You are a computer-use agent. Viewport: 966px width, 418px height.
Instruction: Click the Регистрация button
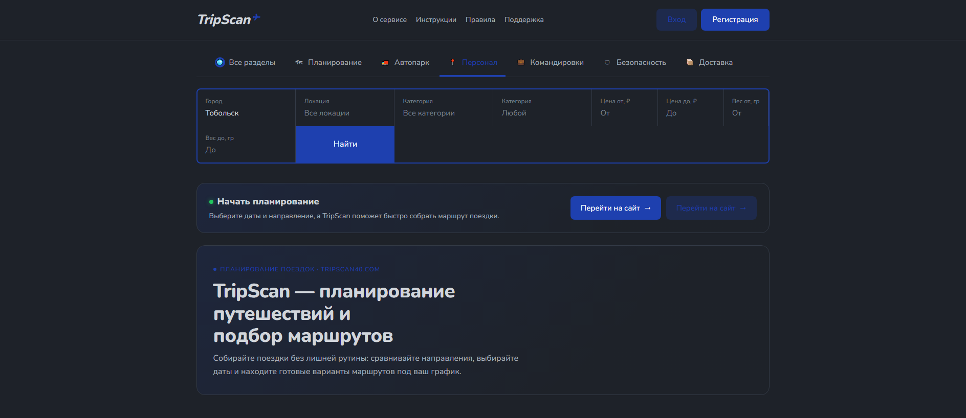(735, 19)
